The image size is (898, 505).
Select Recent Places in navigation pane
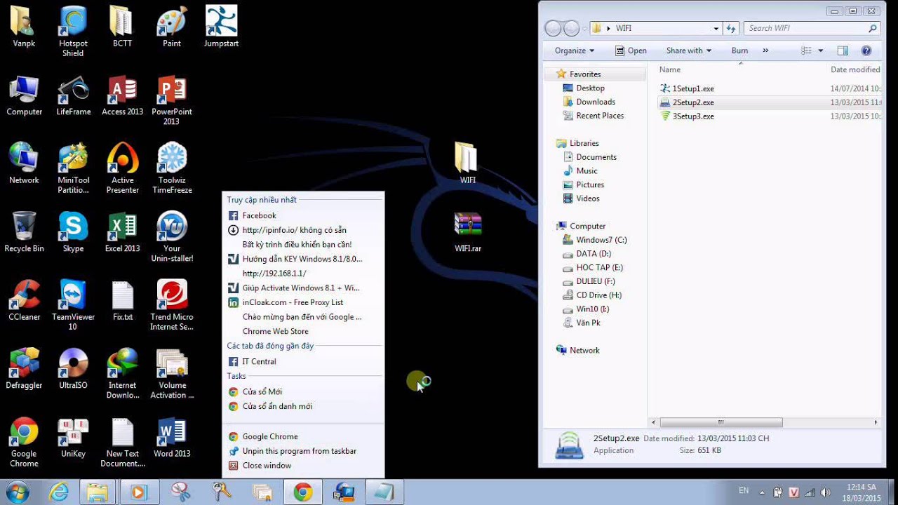(x=600, y=116)
